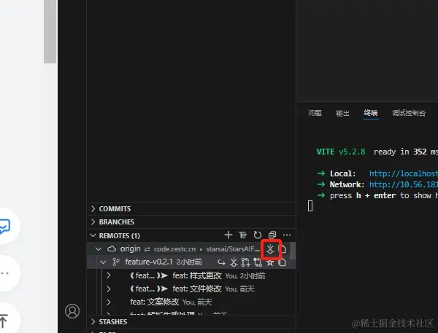Open REMOTES more actions ellipsis menu
Image resolution: width=438 pixels, height=333 pixels.
(287, 235)
